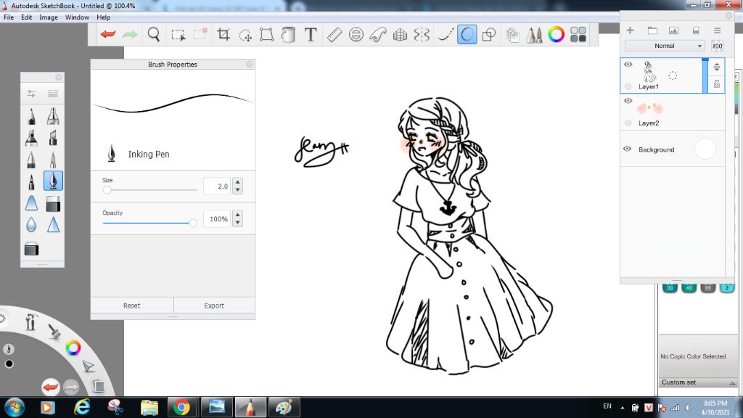Select the Smear droplet brush
Screen dimensions: 743x418
pyautogui.click(x=31, y=225)
